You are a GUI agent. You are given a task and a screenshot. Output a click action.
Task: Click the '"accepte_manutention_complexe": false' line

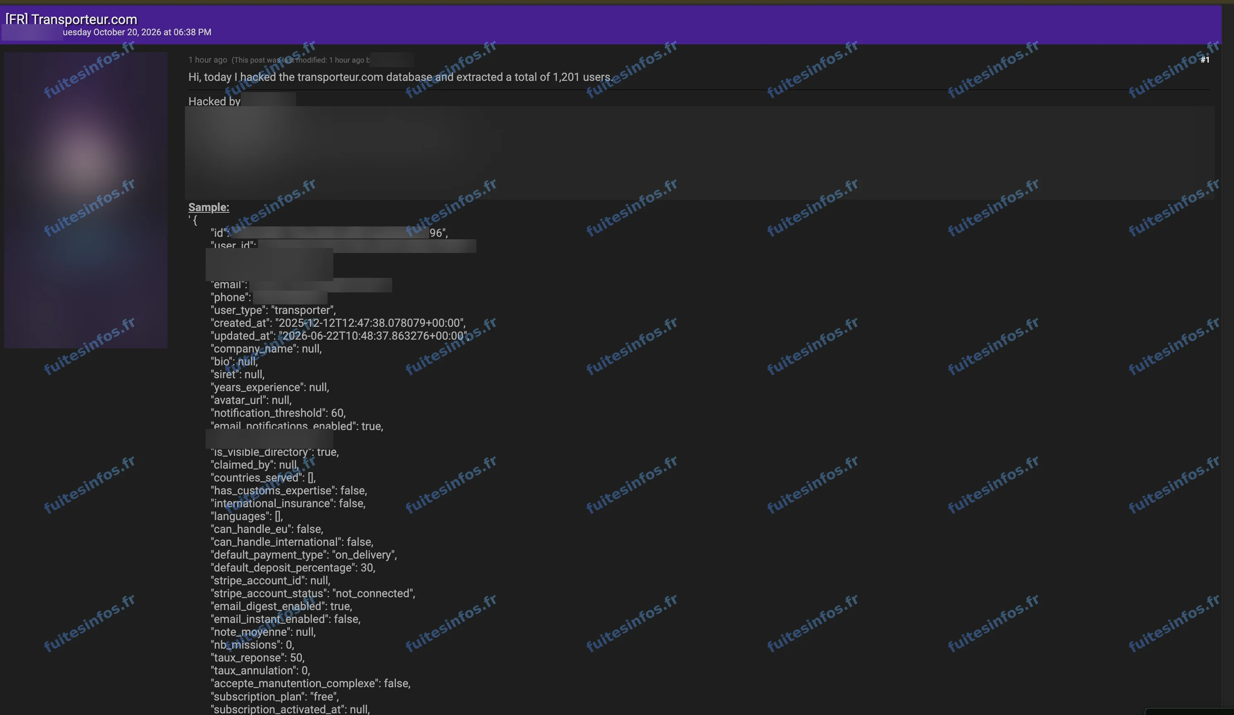pos(311,683)
